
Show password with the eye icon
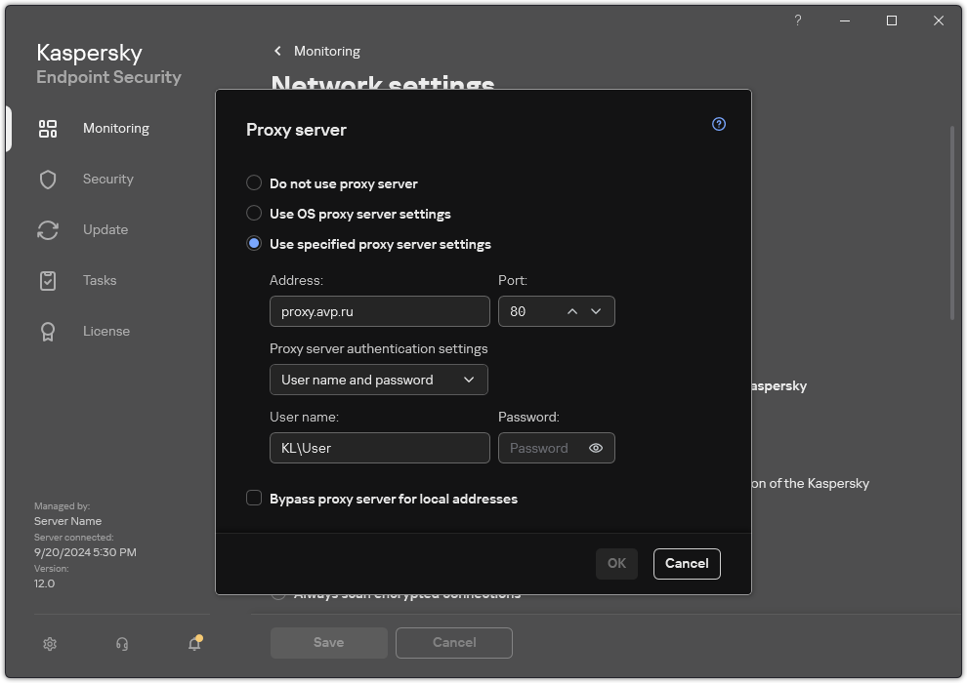point(596,448)
